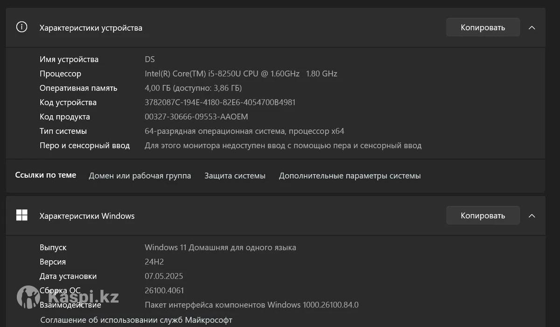Open Соглашение об использовании служб Майкрософт
Image resolution: width=560 pixels, height=327 pixels.
click(136, 320)
